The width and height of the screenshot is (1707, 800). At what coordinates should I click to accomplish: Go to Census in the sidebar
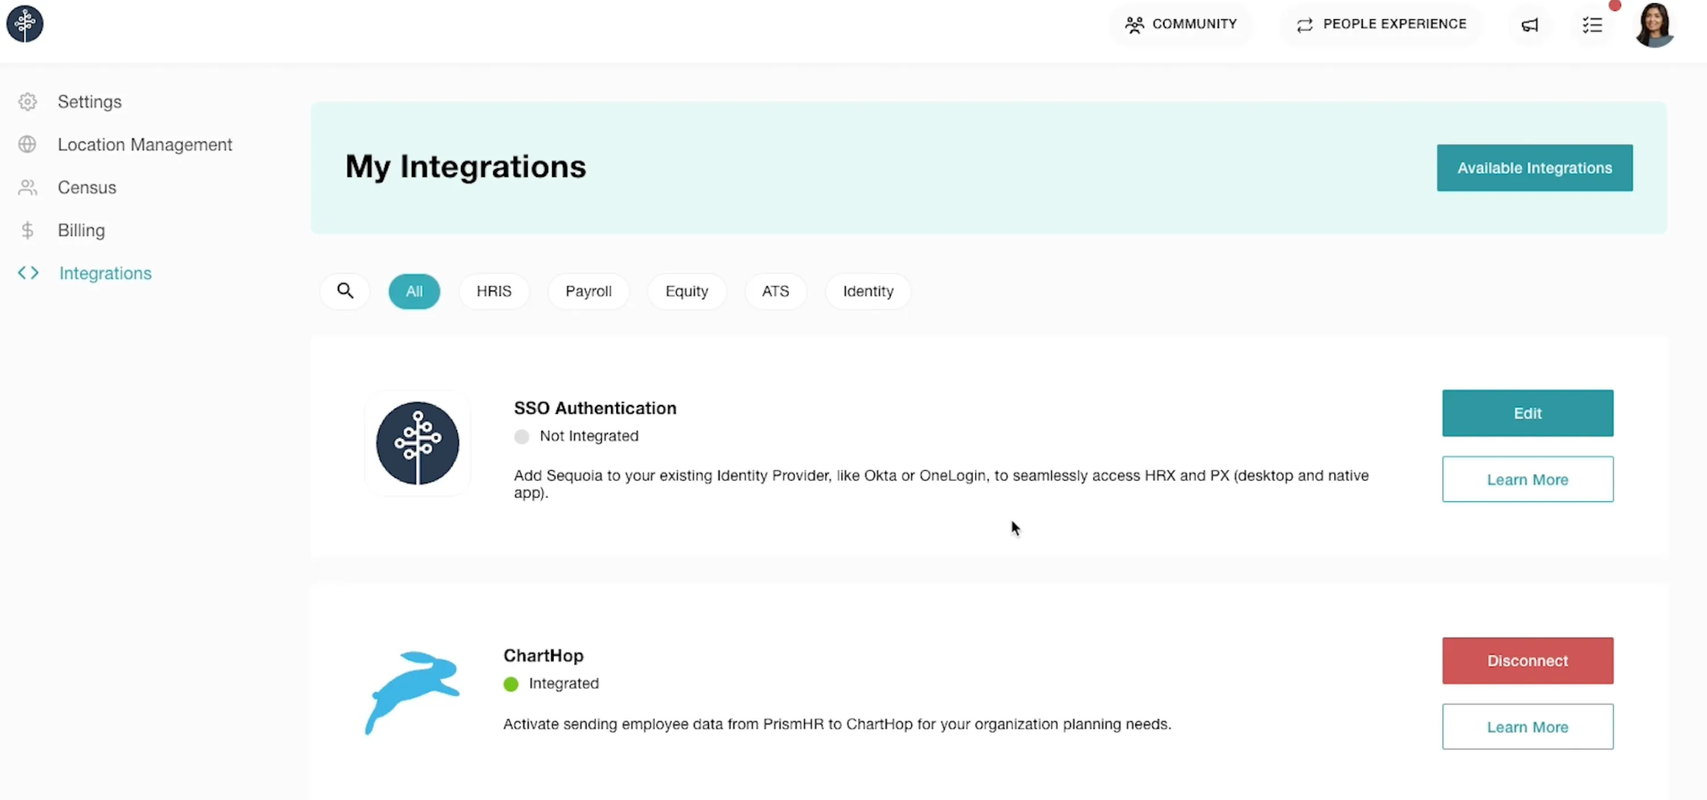pos(87,188)
